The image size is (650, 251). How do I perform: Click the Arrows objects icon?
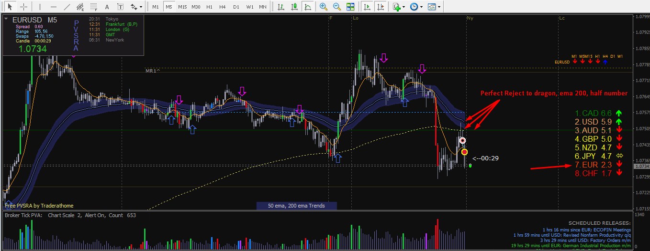[134, 7]
